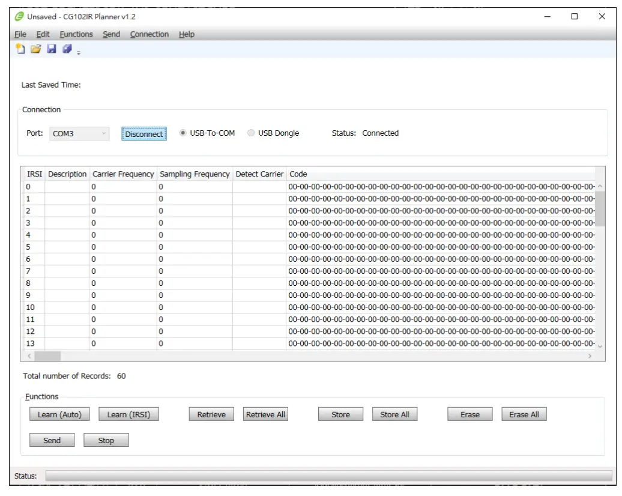Click the Retrieve button
The width and height of the screenshot is (622, 496).
(211, 414)
